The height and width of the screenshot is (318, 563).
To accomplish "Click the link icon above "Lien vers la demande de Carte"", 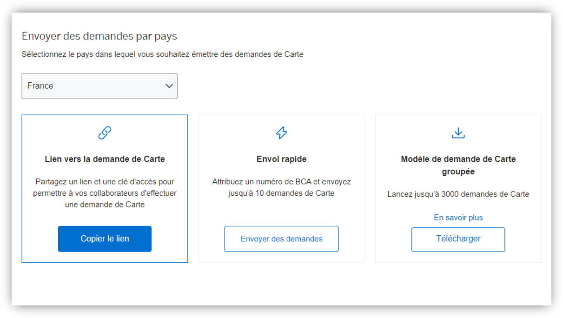I will click(x=105, y=133).
